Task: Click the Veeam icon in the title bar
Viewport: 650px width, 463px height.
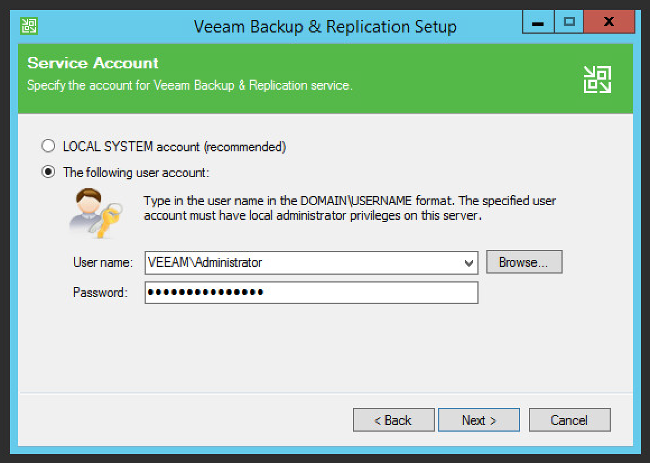Action: click(29, 25)
